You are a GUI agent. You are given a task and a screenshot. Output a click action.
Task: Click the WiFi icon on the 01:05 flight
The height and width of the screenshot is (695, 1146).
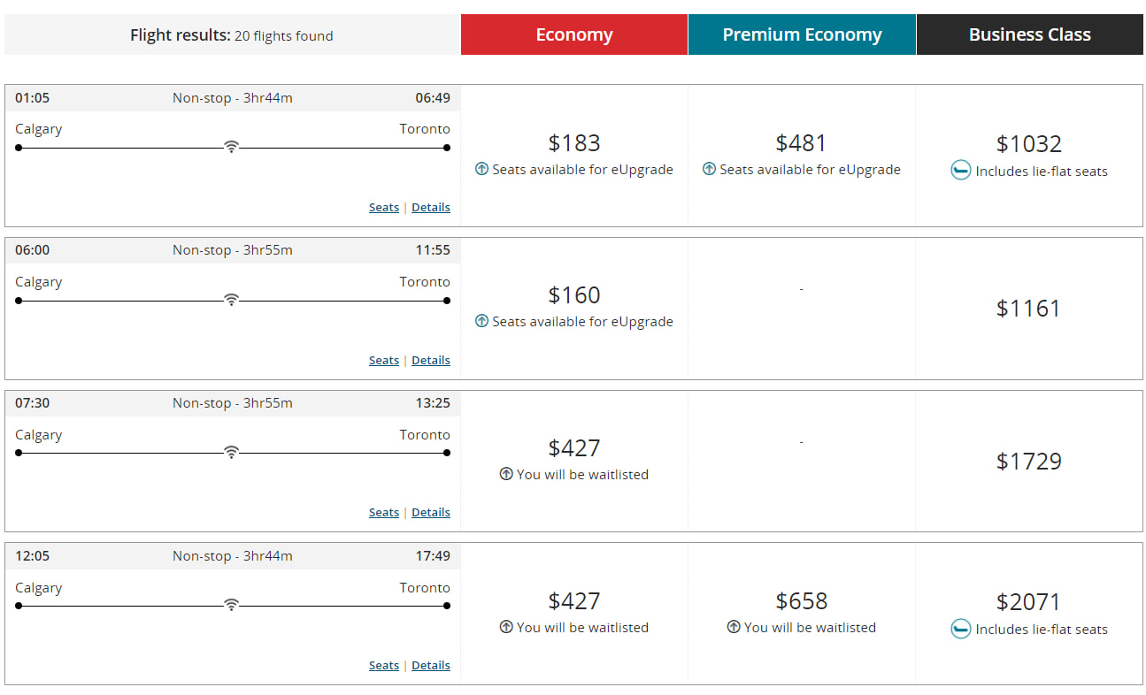(232, 147)
